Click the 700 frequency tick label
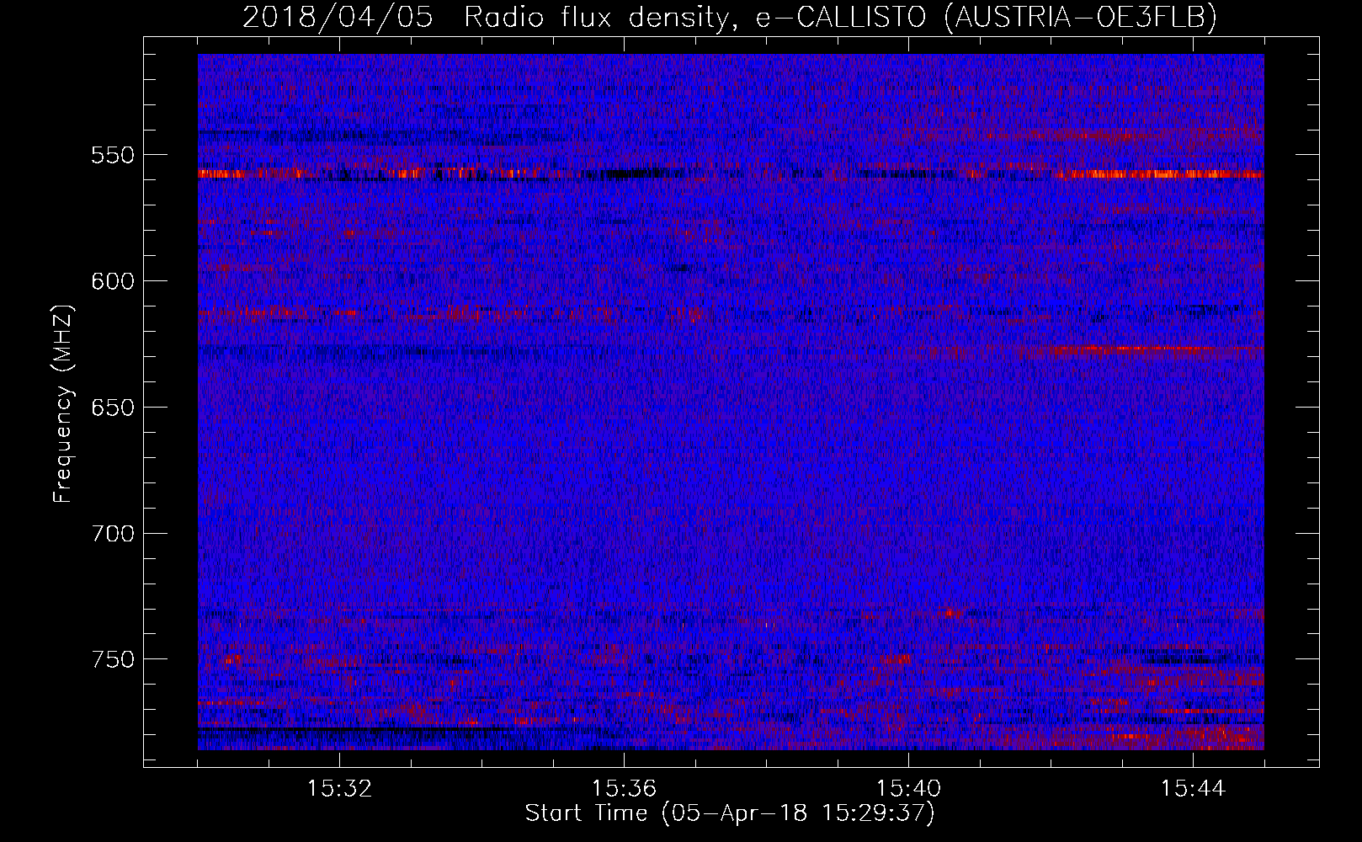Viewport: 1362px width, 842px height. click(112, 534)
